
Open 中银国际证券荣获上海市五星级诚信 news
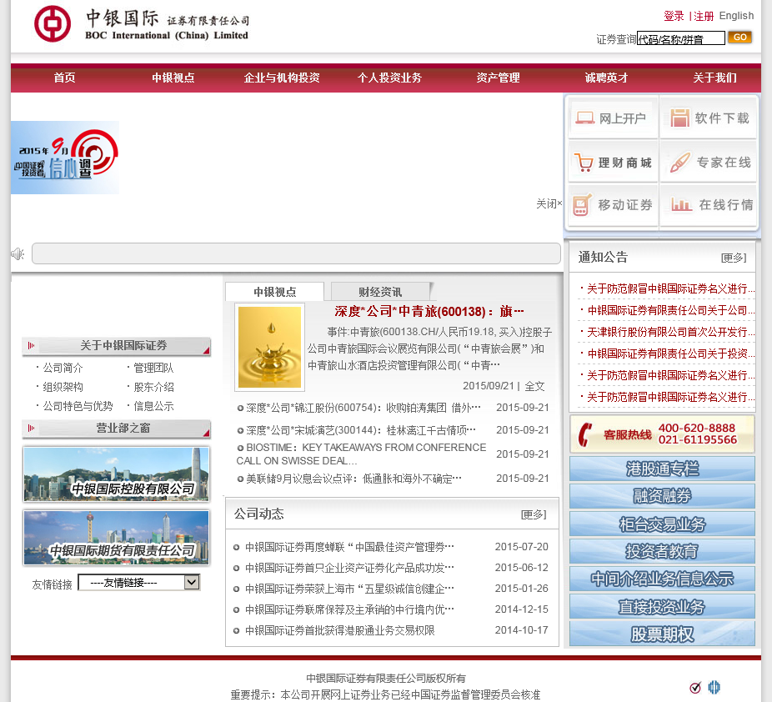point(349,589)
